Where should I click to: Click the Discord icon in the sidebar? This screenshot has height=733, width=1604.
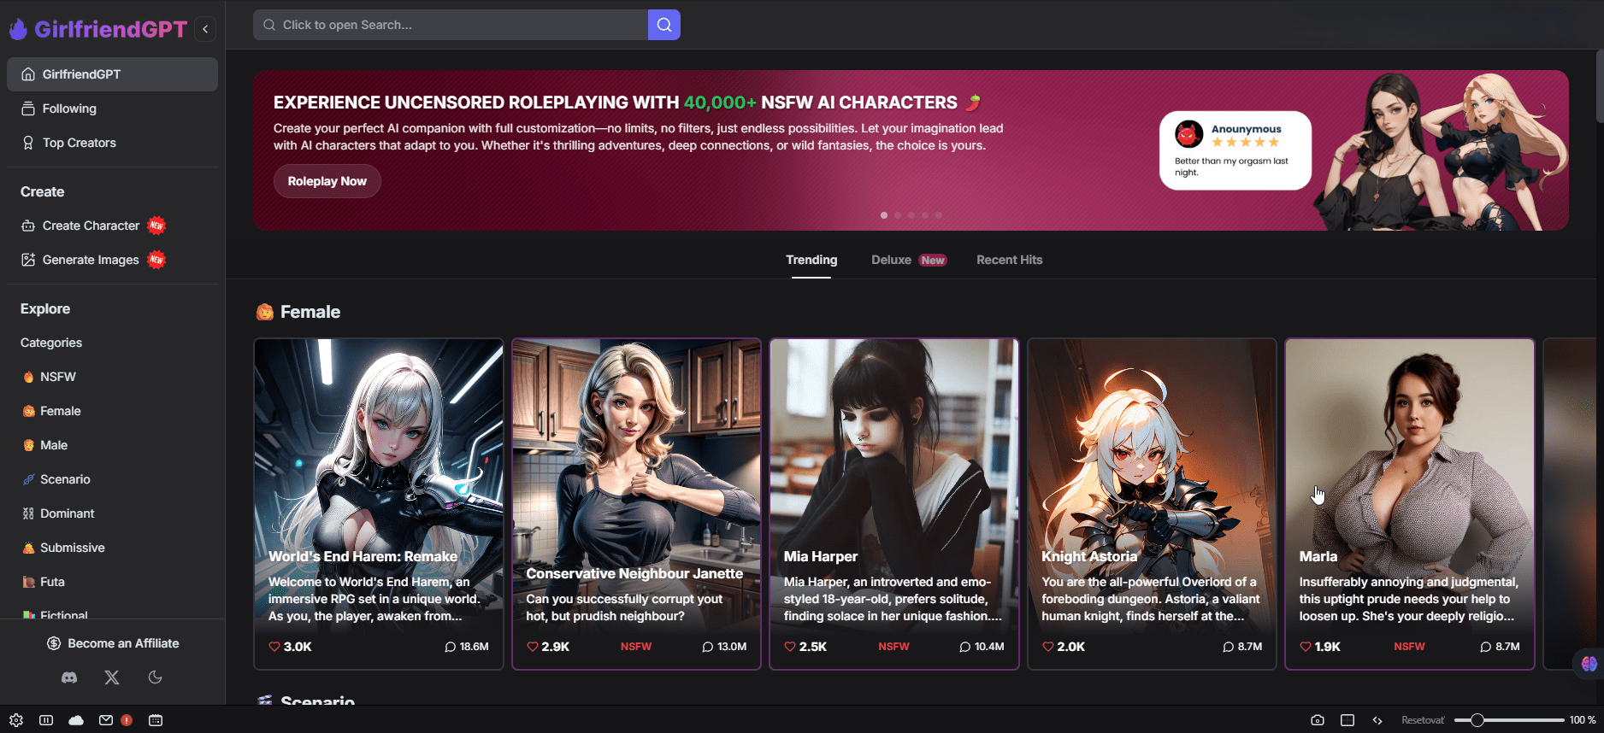pos(69,677)
